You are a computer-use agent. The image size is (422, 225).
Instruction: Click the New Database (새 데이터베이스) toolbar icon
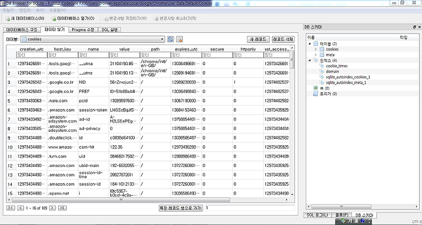8,19
